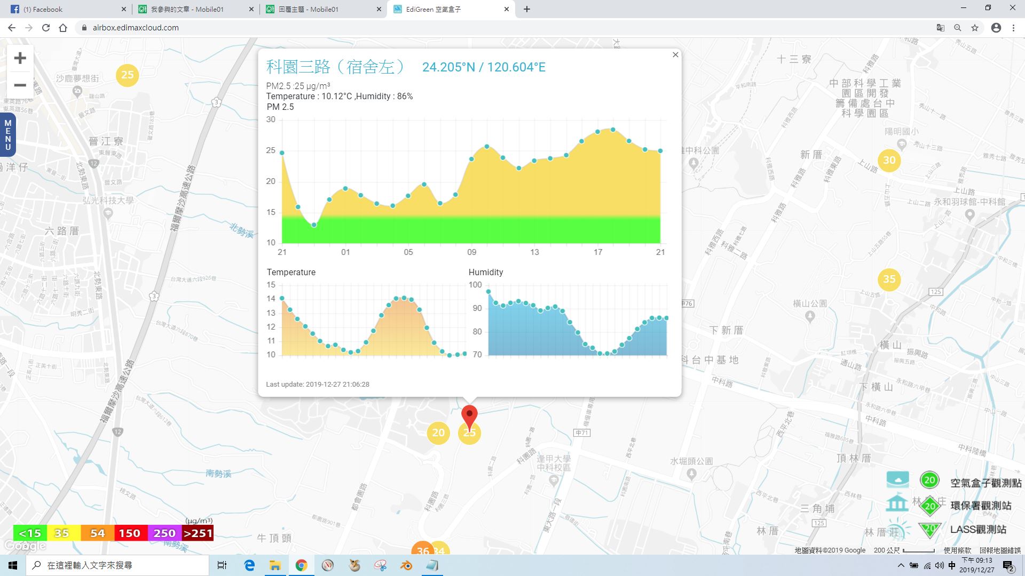The width and height of the screenshot is (1025, 576).
Task: Show hidden system tray icons
Action: tap(901, 565)
